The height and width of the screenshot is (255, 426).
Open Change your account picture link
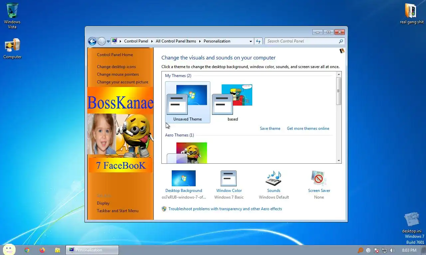(x=122, y=82)
